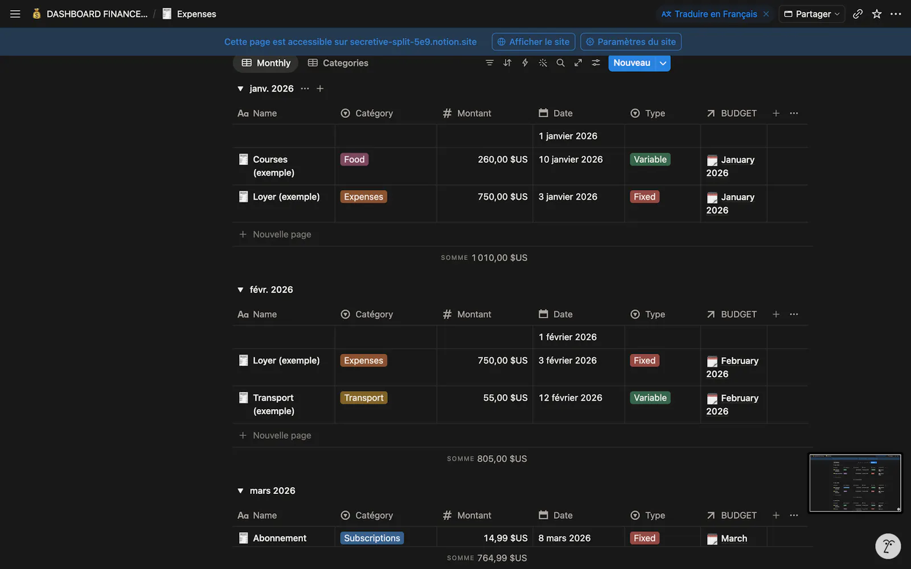Click Type column header in févr. 2026 table
This screenshot has width=911, height=569.
pyautogui.click(x=662, y=314)
